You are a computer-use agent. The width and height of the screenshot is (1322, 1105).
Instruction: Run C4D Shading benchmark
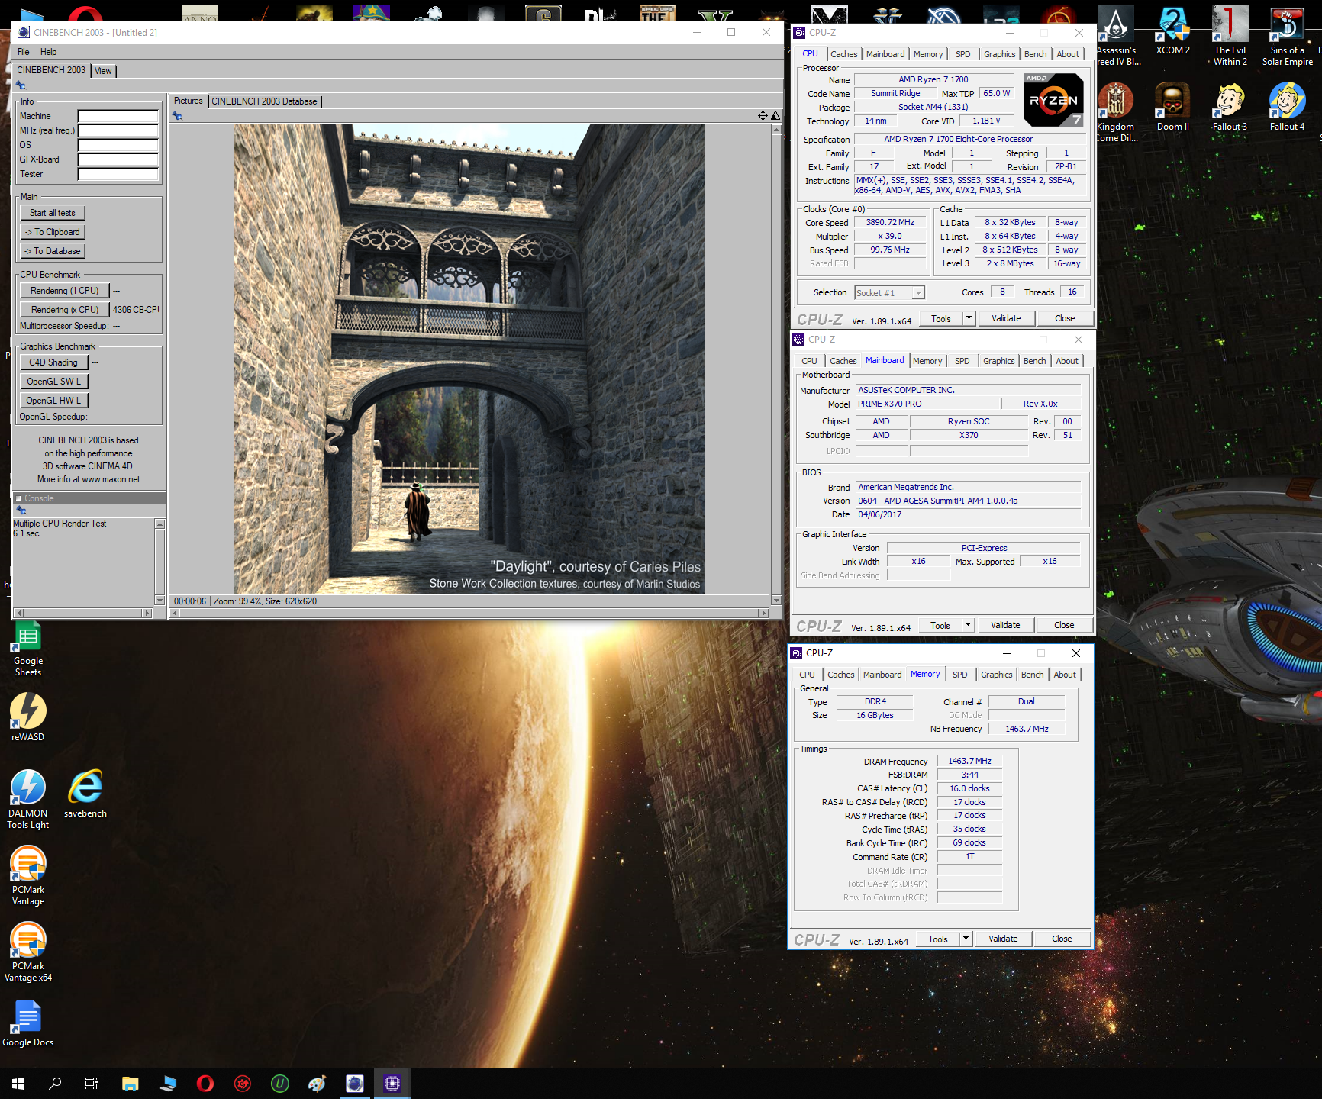(53, 362)
